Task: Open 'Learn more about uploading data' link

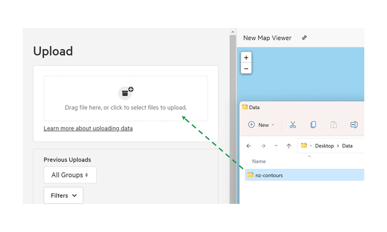Action: (88, 128)
